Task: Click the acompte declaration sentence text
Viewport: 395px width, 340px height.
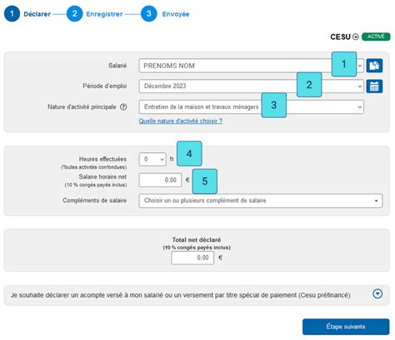Action: pos(181,295)
